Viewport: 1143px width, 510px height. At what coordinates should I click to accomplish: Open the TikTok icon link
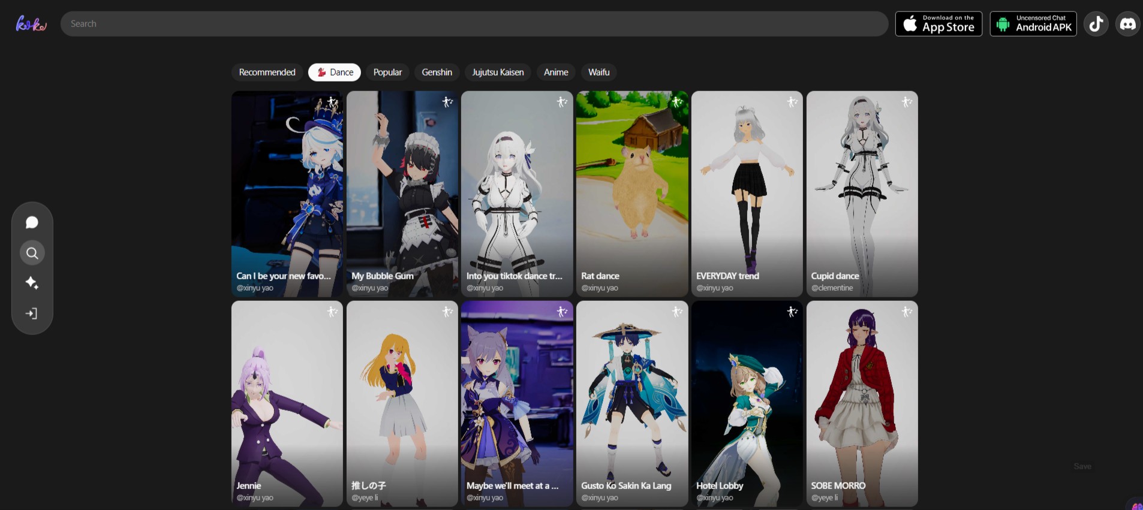1096,24
